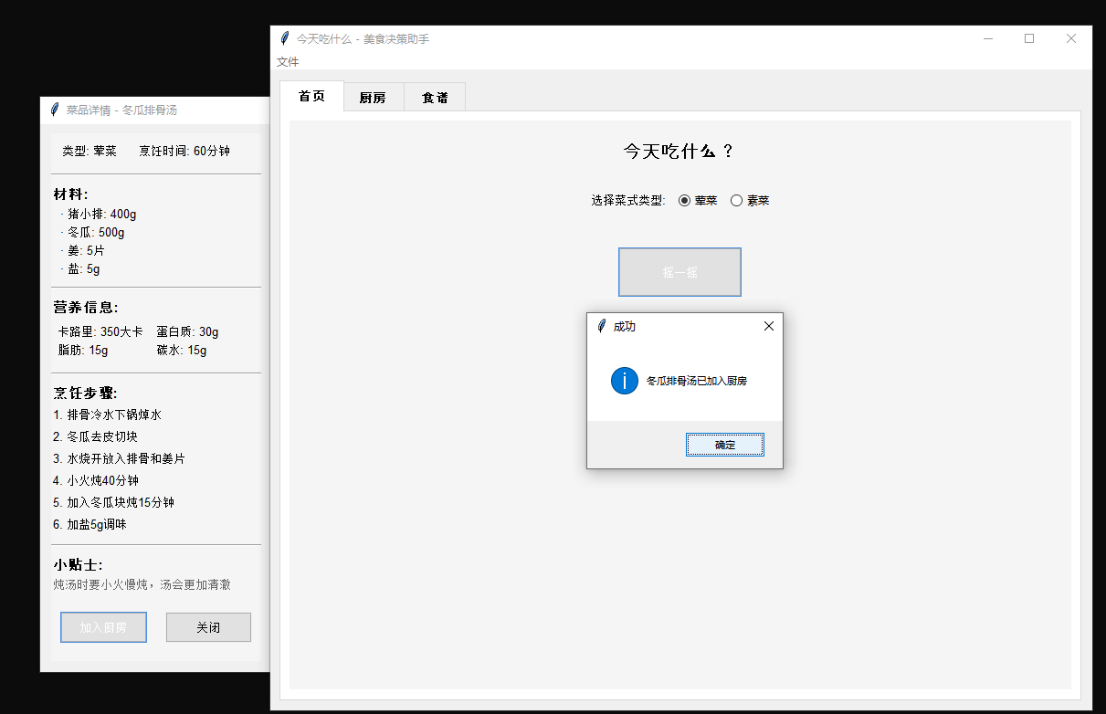The height and width of the screenshot is (714, 1106).
Task: Click the 冬瓜排骨汤已加入厨房 message text
Action: pos(697,381)
